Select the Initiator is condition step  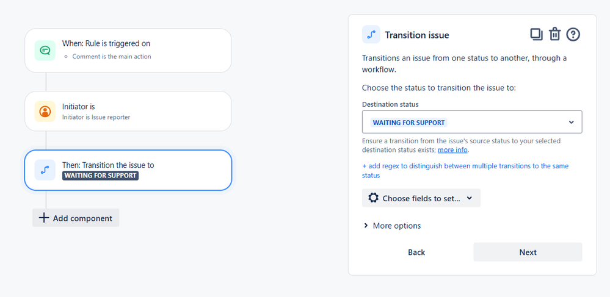pos(128,111)
